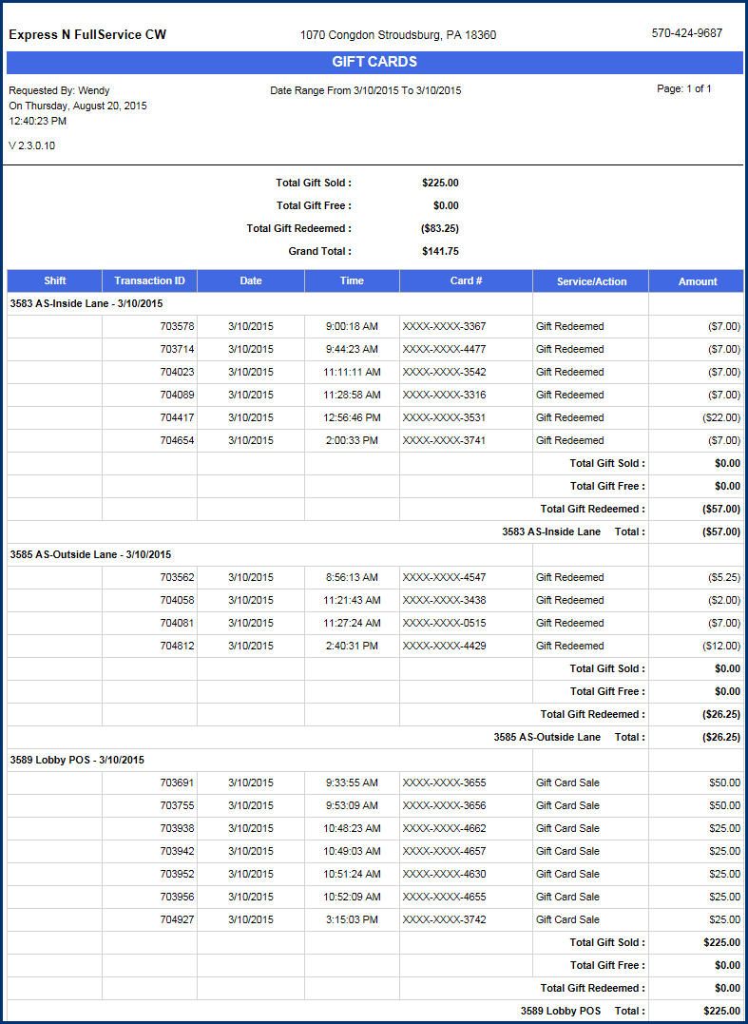Screen dimensions: 748x1024
Task: Click the Amount column header
Action: point(697,281)
